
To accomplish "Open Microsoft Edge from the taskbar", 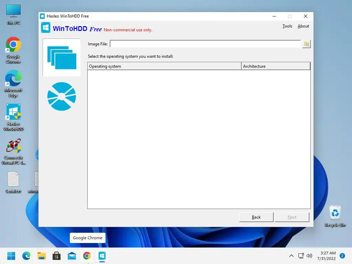I will tap(26, 256).
